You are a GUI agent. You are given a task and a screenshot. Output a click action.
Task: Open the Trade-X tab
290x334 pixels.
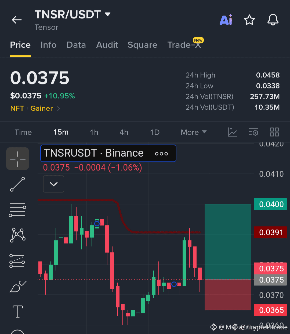[184, 45]
